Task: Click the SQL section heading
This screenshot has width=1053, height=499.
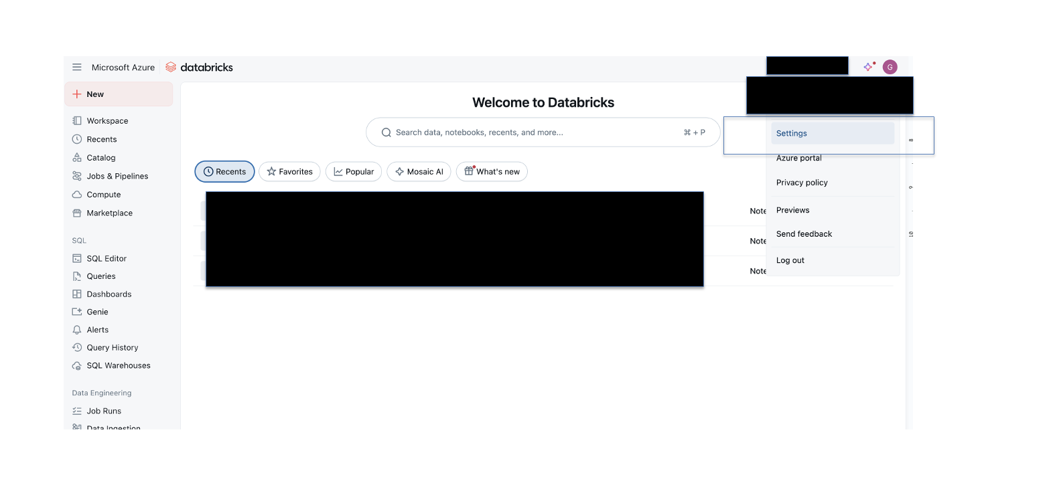Action: coord(79,241)
